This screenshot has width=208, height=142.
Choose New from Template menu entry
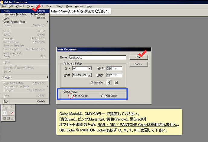coord(25,15)
